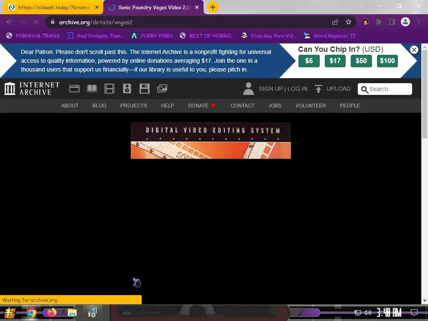Viewport: 428px width, 321px height.
Task: Select the Sonic Foundry Vegas Video tab
Action: tap(154, 8)
